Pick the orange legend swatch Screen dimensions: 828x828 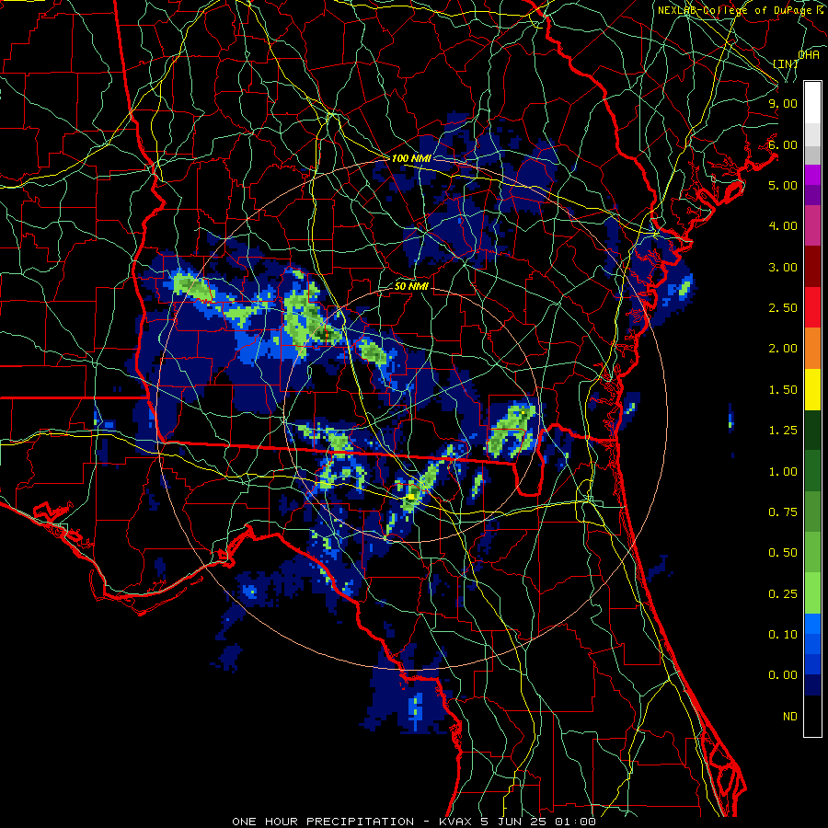click(x=812, y=349)
